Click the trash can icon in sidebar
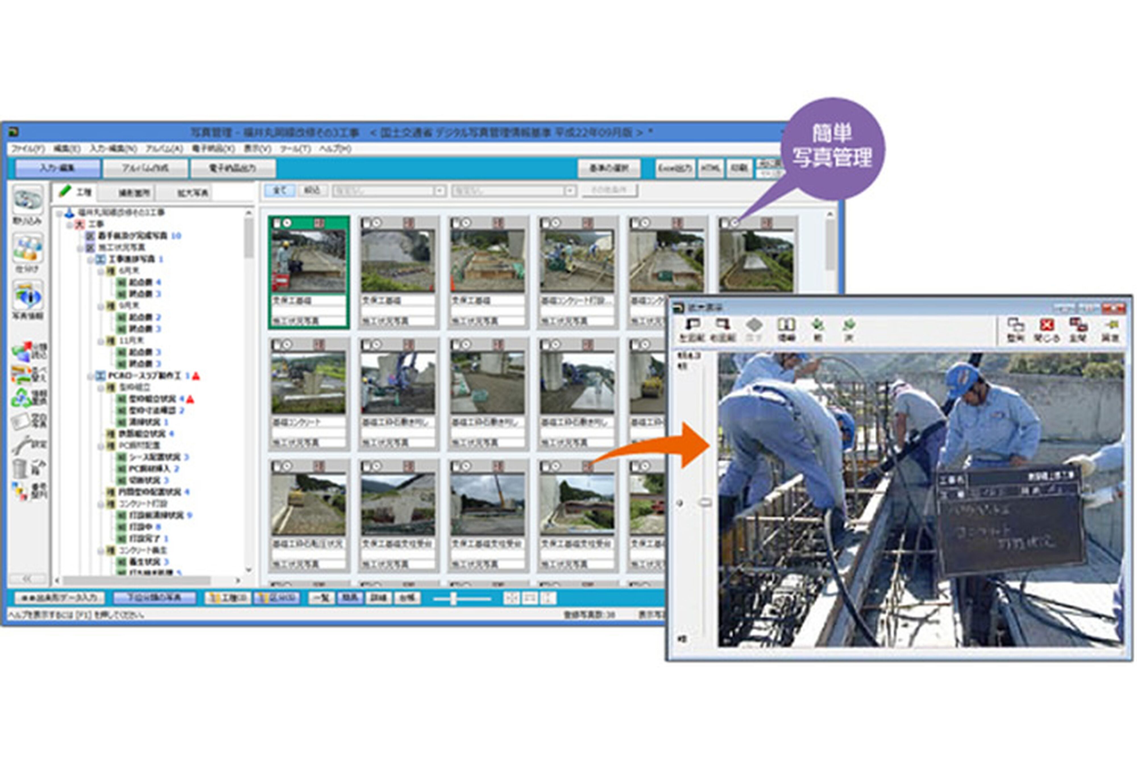Viewport: 1137px width, 758px height. pyautogui.click(x=20, y=468)
